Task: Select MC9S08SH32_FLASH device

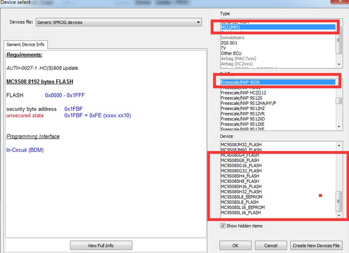Action: [x=278, y=192]
